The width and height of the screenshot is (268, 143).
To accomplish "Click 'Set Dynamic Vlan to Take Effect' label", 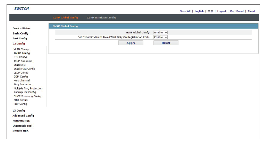I will click(x=114, y=37).
